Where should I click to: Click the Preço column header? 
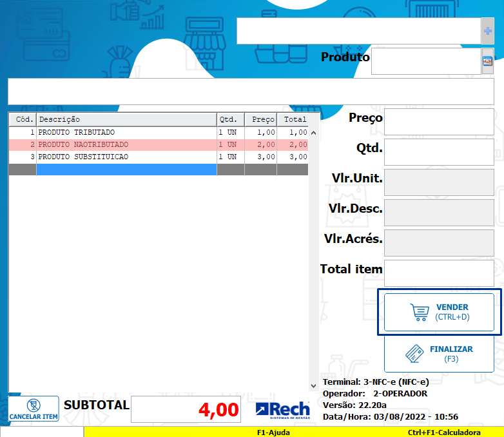[260, 120]
